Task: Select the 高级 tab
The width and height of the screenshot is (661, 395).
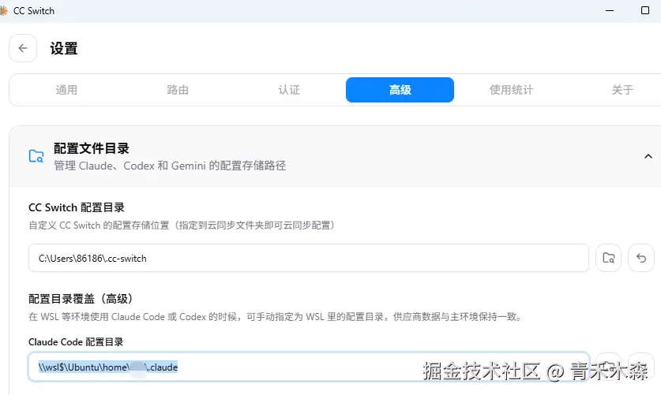Action: 400,90
